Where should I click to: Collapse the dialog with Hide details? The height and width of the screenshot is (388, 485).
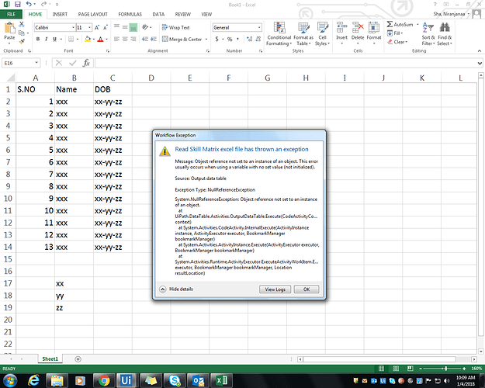(176, 289)
